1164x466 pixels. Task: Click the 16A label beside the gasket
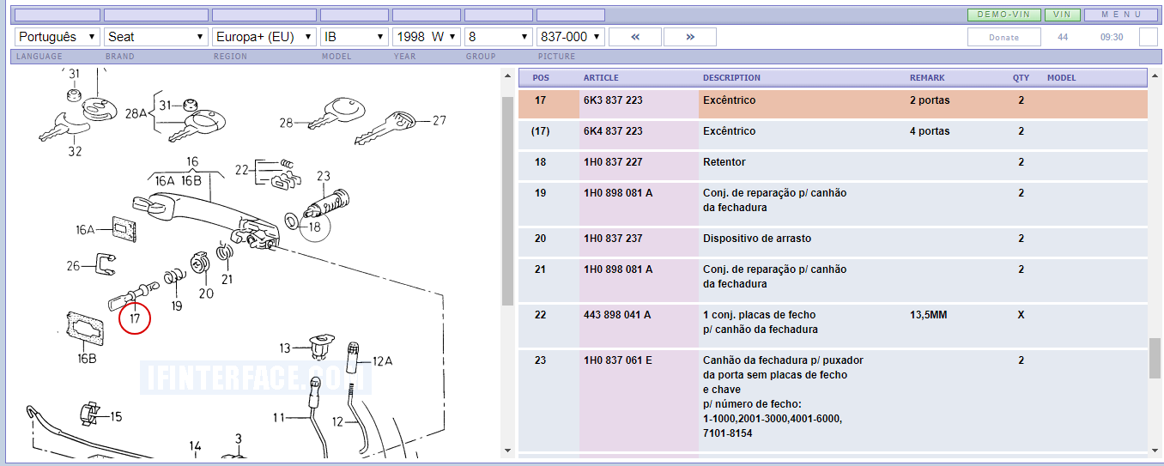pyautogui.click(x=85, y=230)
